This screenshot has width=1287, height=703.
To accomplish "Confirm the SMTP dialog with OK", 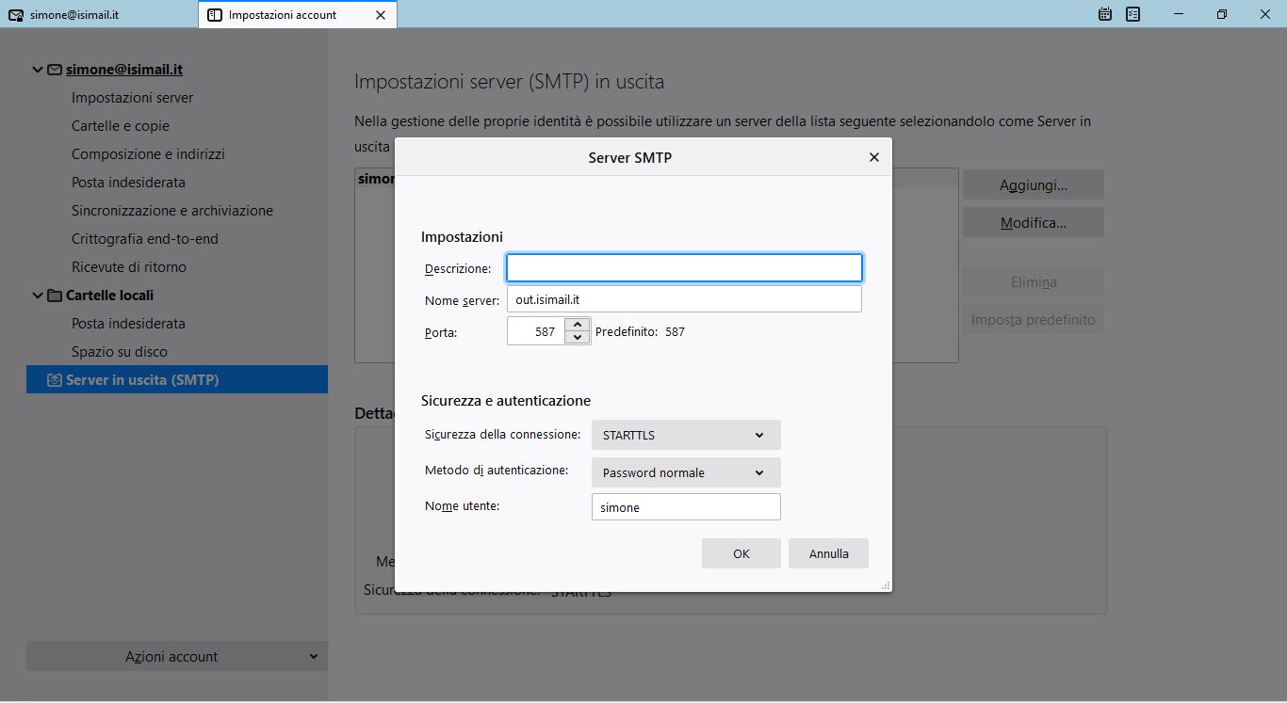I will [x=741, y=553].
